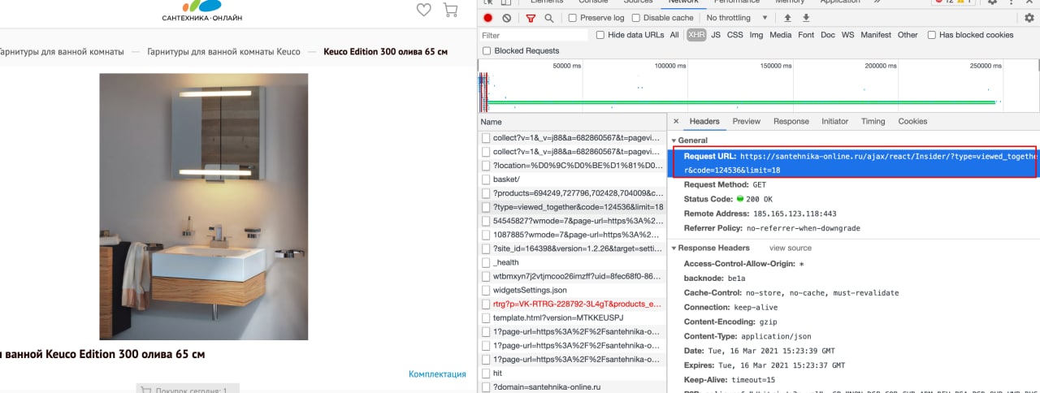This screenshot has width=1040, height=393.
Task: Check Has blocked cookies option
Action: (x=931, y=35)
